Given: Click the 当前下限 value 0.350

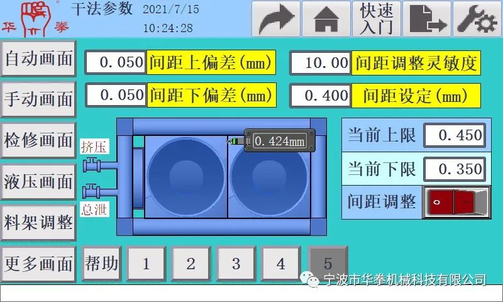Looking at the screenshot, I should pos(455,169).
